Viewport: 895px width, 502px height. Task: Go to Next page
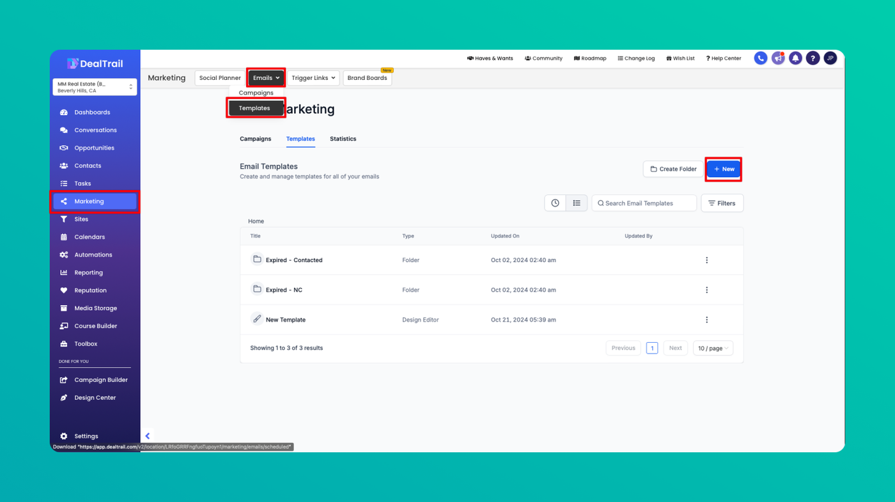(675, 349)
